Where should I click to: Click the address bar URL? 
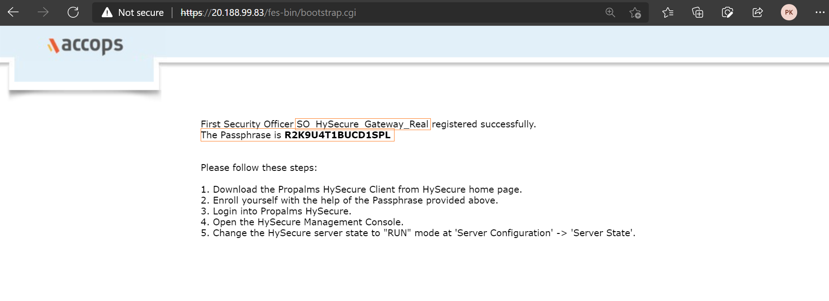click(x=268, y=13)
